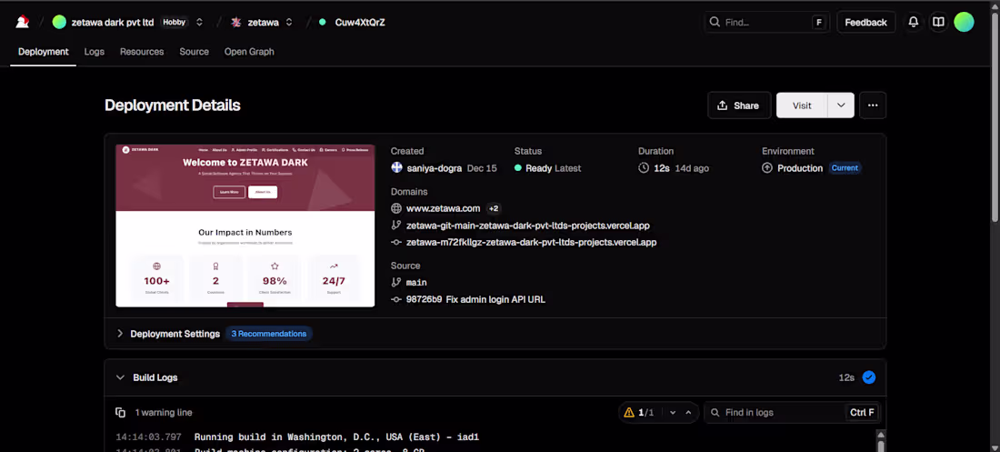Copy the build logs with the copy icon
The width and height of the screenshot is (1000, 452).
coord(121,412)
